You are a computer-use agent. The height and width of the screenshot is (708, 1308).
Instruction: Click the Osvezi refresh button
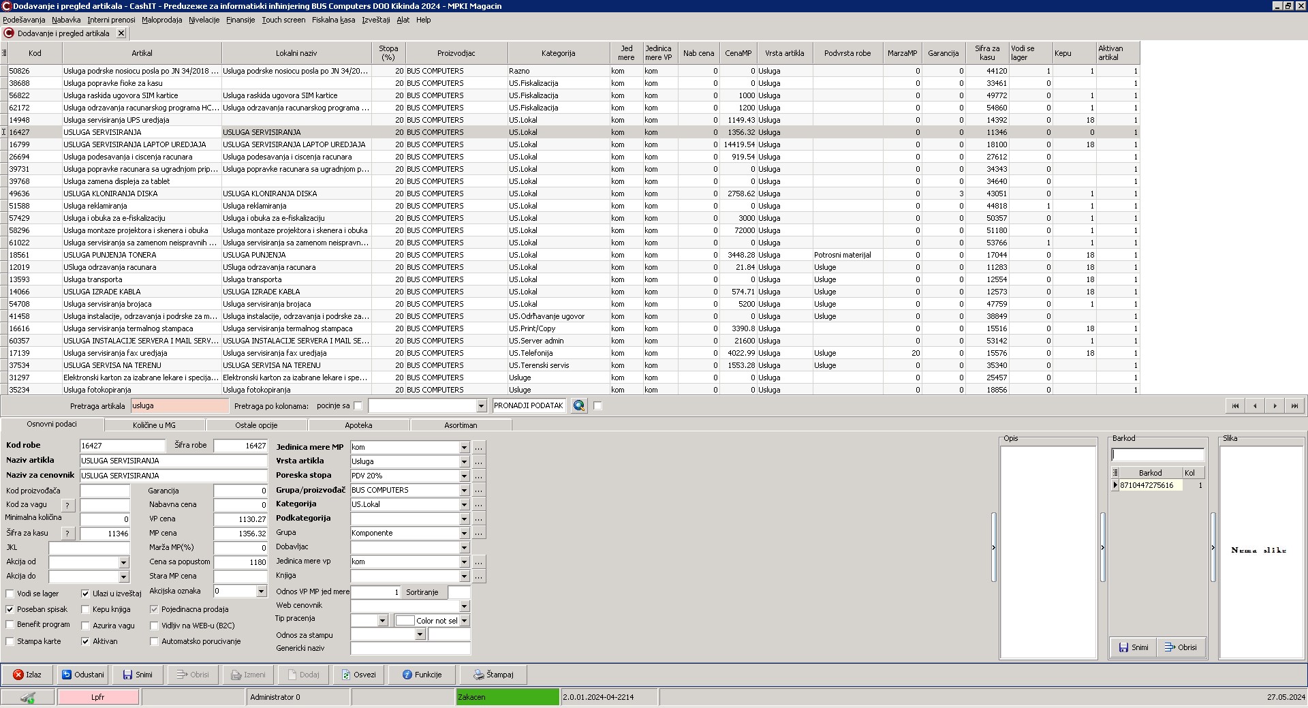coord(359,675)
